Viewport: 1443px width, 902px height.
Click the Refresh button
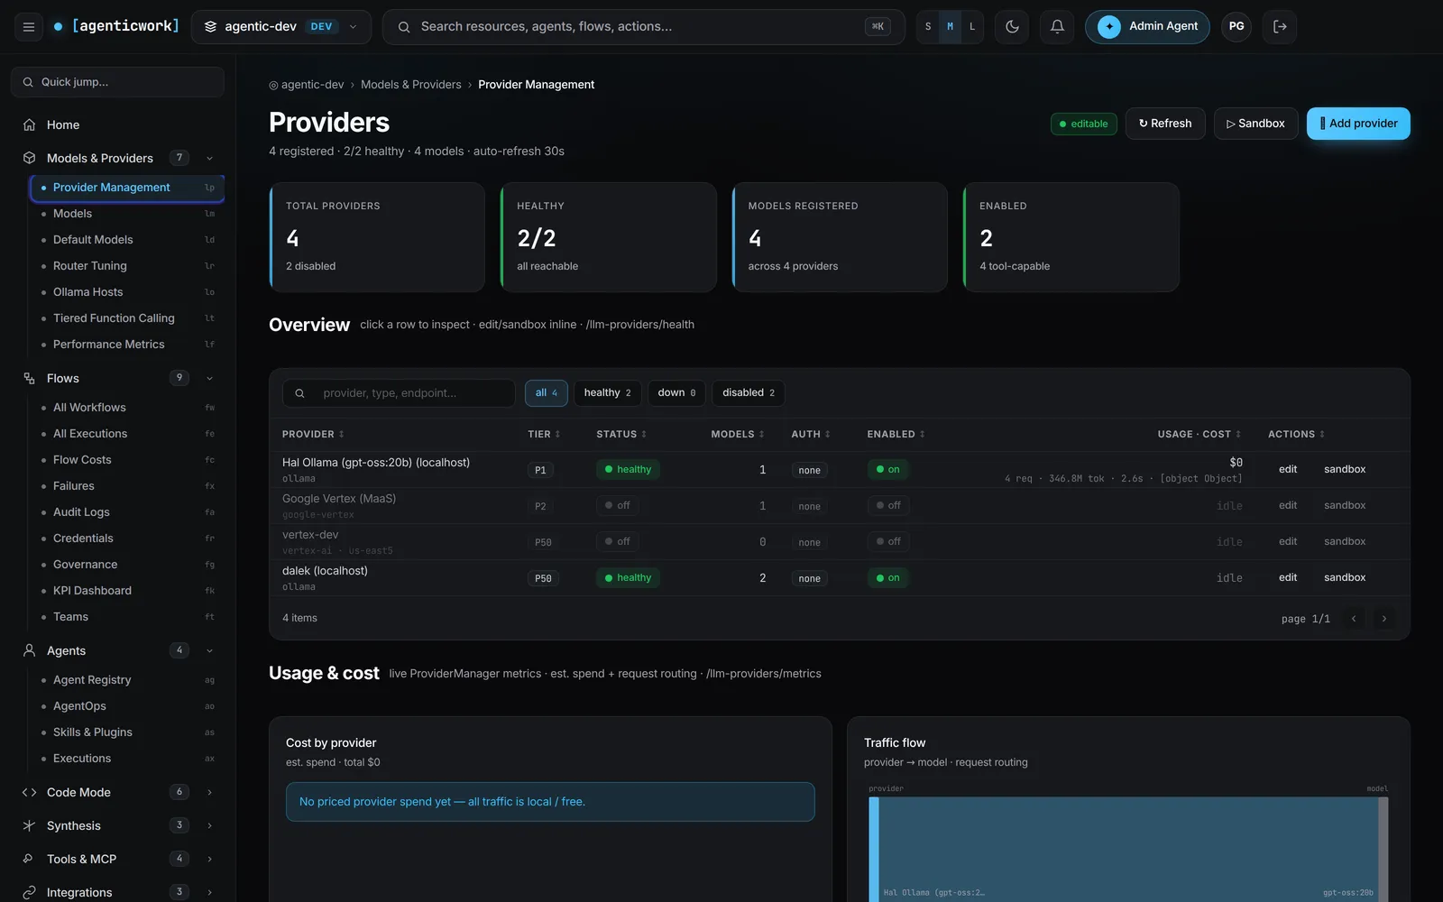pos(1165,124)
